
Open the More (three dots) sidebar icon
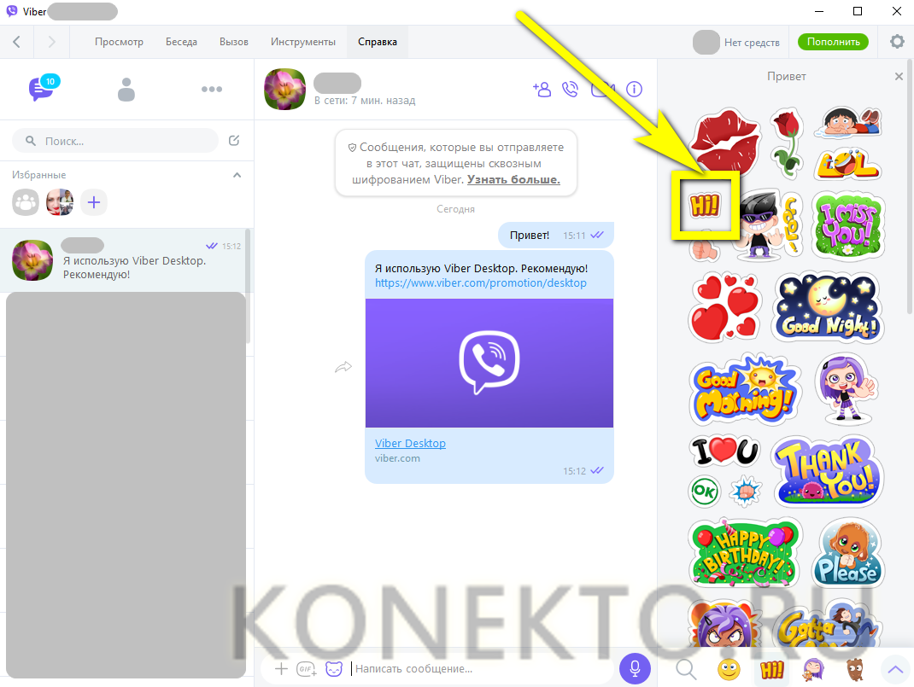212,89
